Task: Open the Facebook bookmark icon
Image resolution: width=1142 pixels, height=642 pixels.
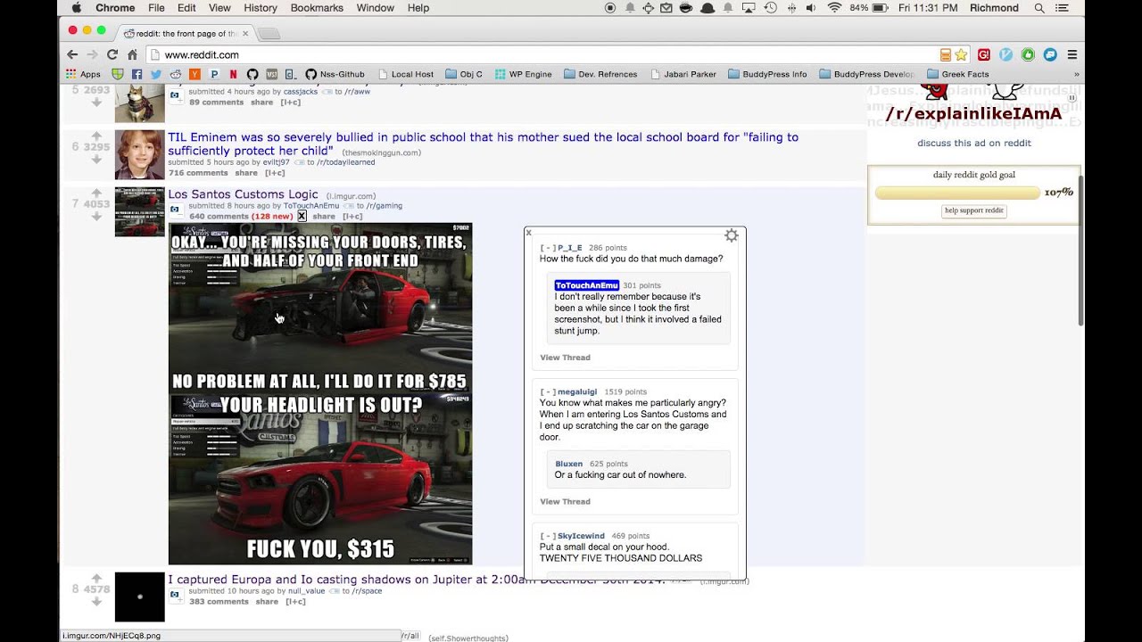Action: [137, 74]
